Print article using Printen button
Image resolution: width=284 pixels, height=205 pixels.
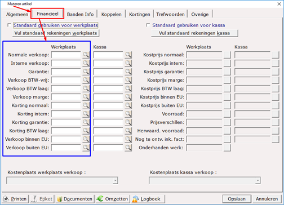15,199
